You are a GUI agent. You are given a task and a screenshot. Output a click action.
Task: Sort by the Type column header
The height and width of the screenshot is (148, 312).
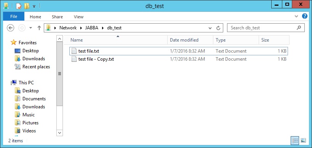pos(236,40)
